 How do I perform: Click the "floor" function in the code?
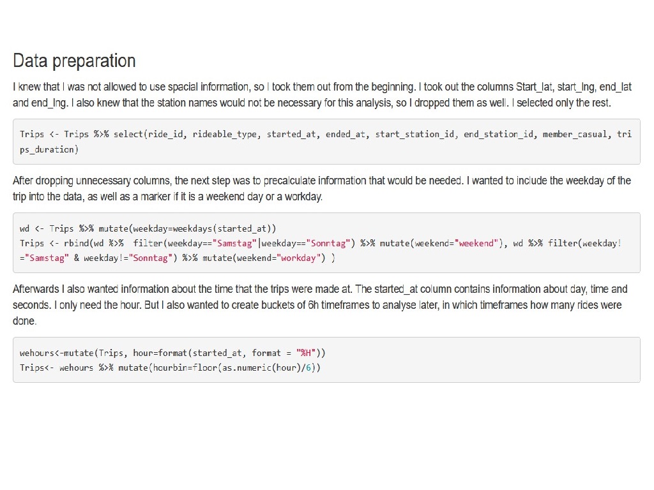point(204,368)
